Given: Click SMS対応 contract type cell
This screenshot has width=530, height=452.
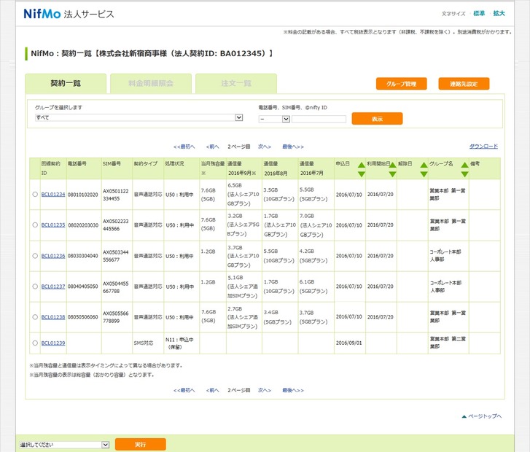Looking at the screenshot, I should coord(148,343).
